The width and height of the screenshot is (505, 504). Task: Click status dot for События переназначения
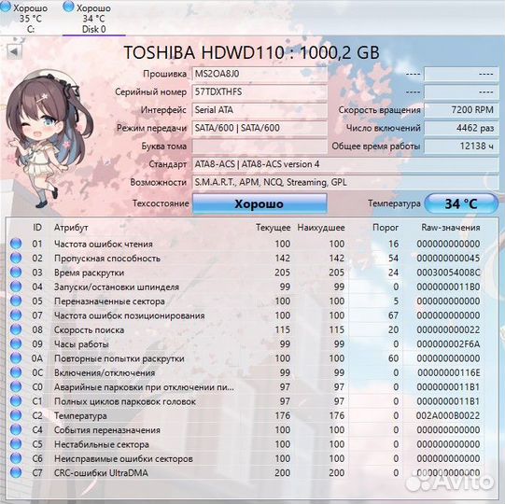(16, 429)
